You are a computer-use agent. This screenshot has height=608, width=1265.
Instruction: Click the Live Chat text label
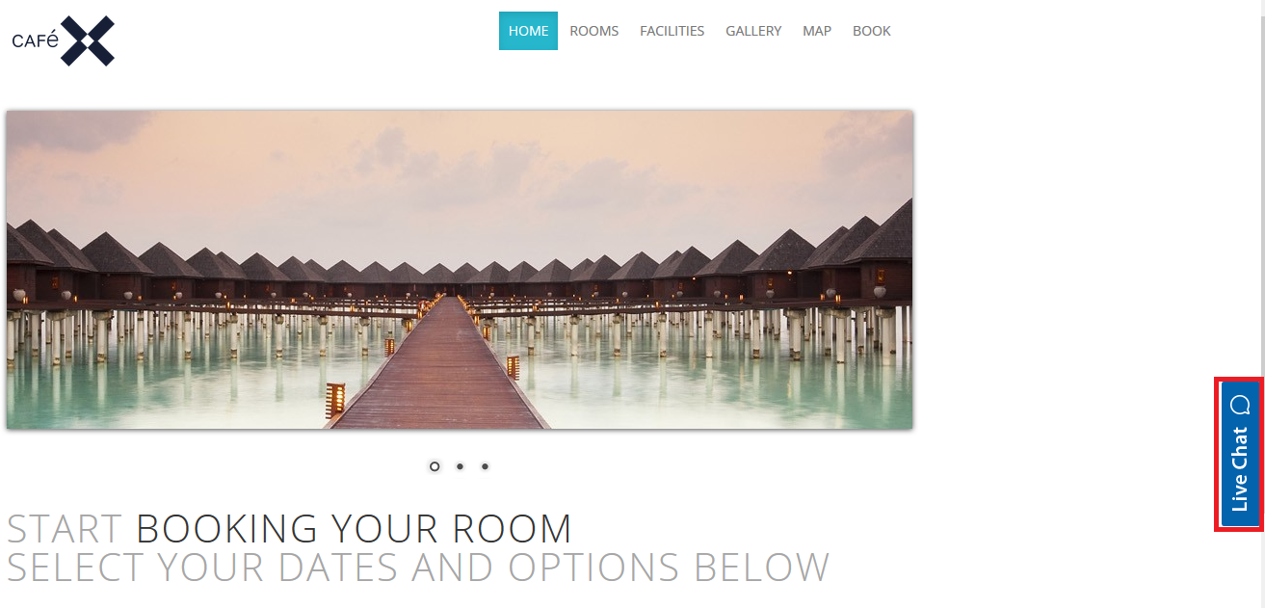(x=1240, y=469)
